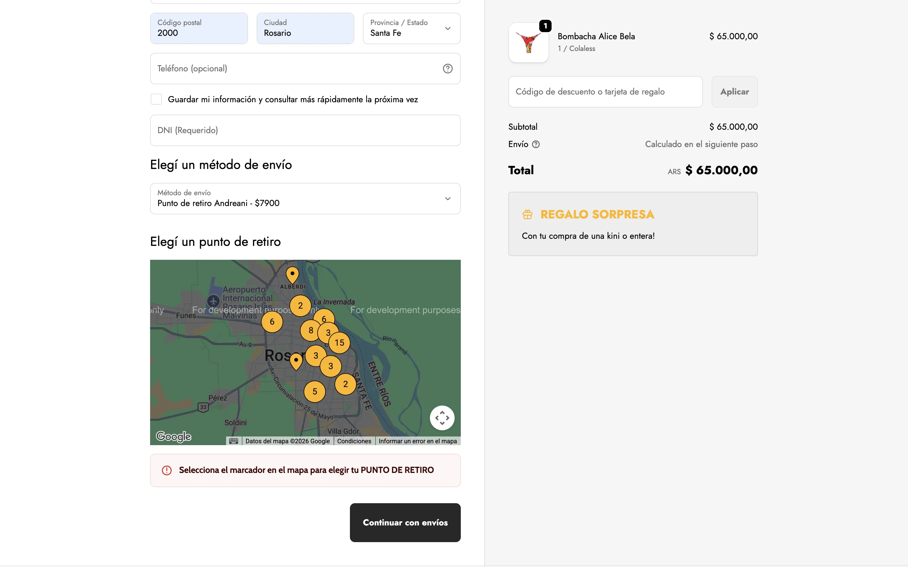Focus the DNI (Requerido) field
This screenshot has height=569, width=908.
305,130
